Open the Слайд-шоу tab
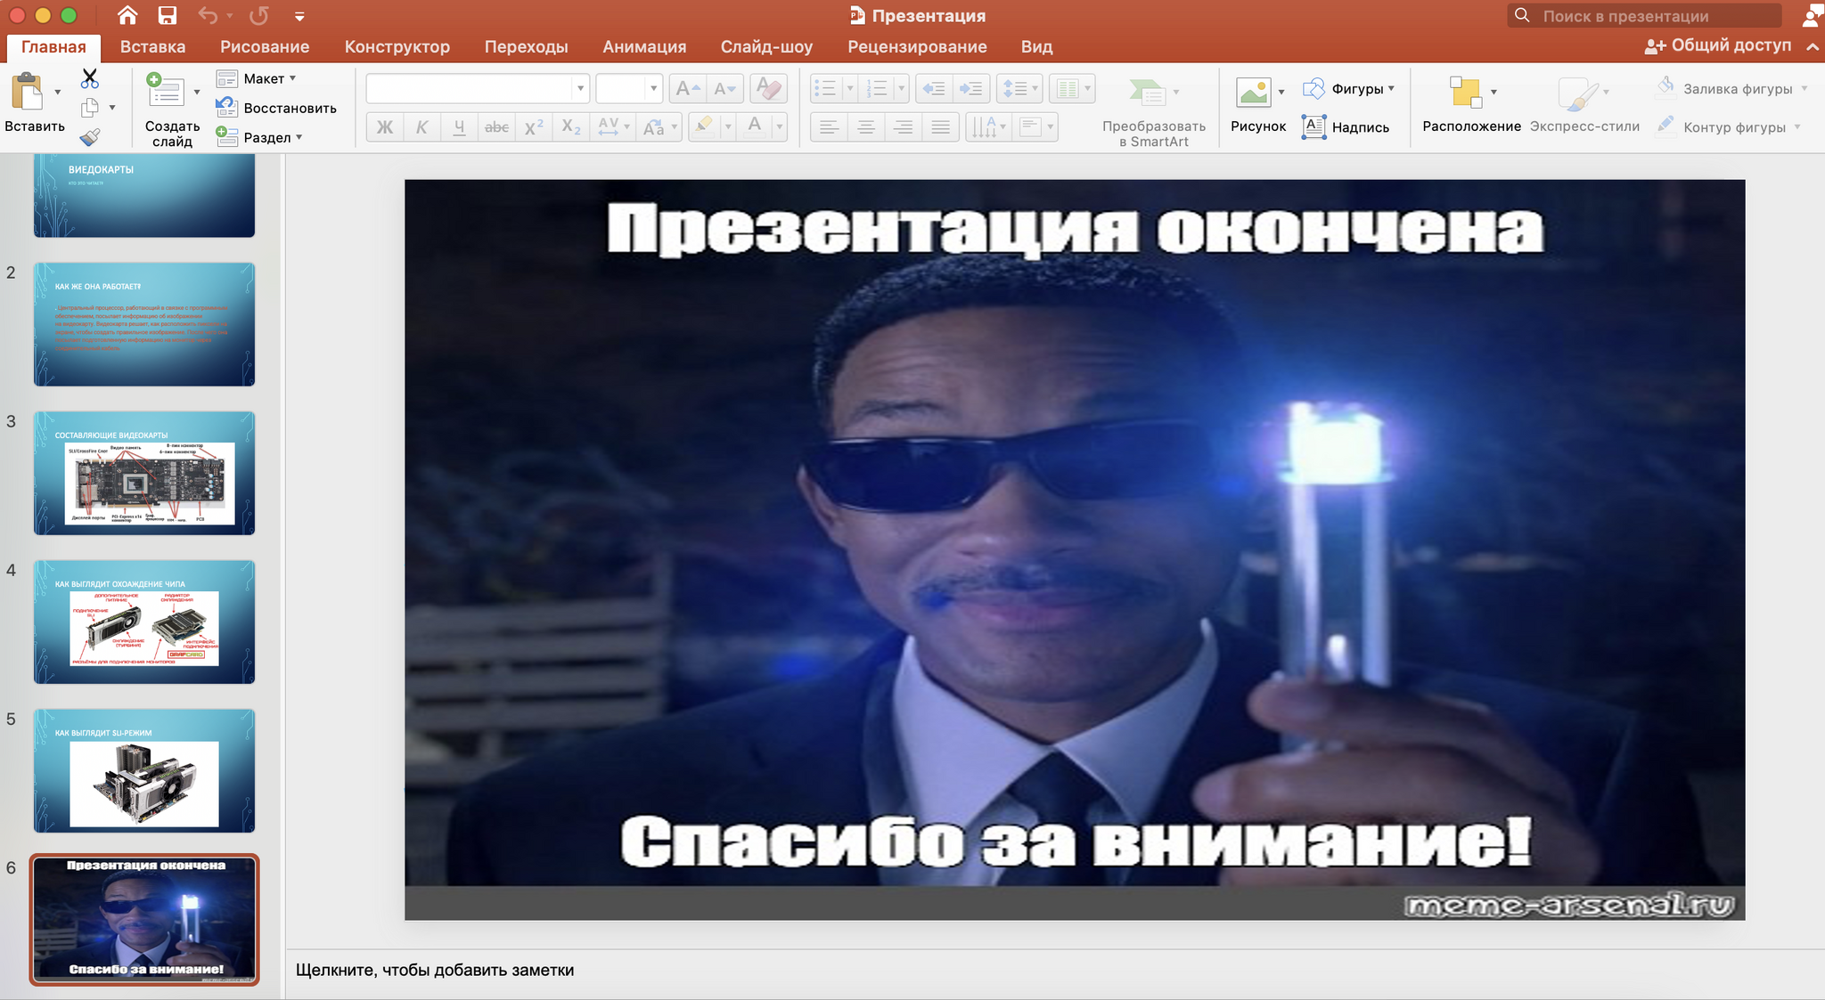This screenshot has width=1825, height=1000. point(765,46)
